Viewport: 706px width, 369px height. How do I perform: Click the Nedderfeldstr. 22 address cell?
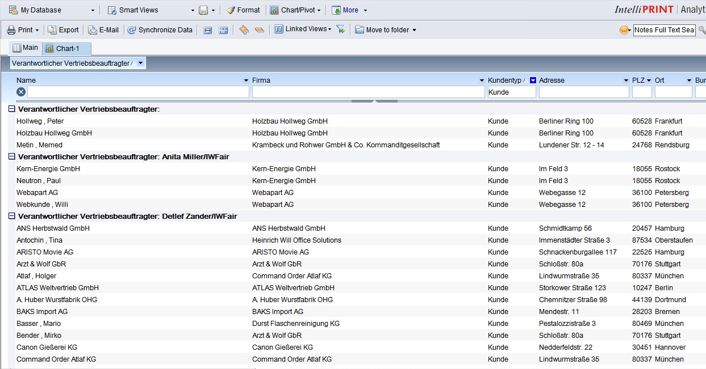566,347
